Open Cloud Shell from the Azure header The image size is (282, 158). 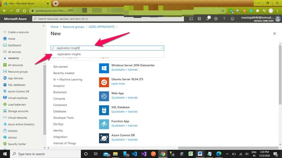[191, 19]
